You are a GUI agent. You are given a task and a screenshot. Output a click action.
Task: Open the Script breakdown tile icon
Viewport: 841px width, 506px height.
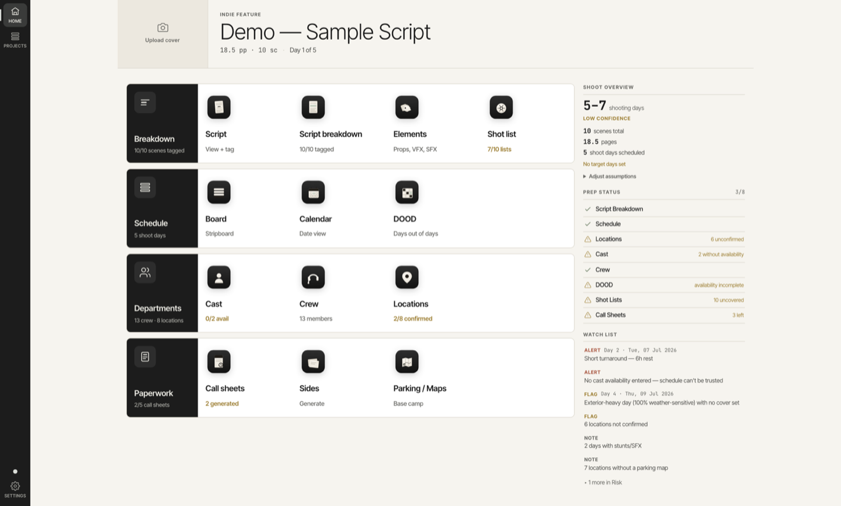point(313,107)
